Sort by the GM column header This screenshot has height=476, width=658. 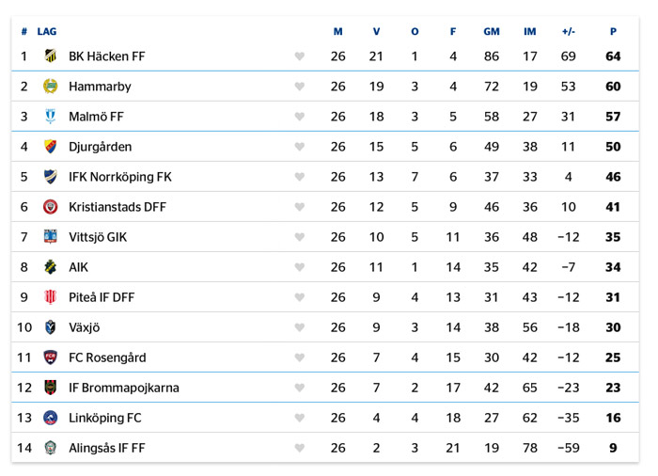pos(492,32)
